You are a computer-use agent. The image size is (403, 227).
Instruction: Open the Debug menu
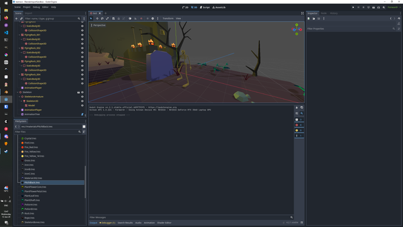click(x=37, y=7)
